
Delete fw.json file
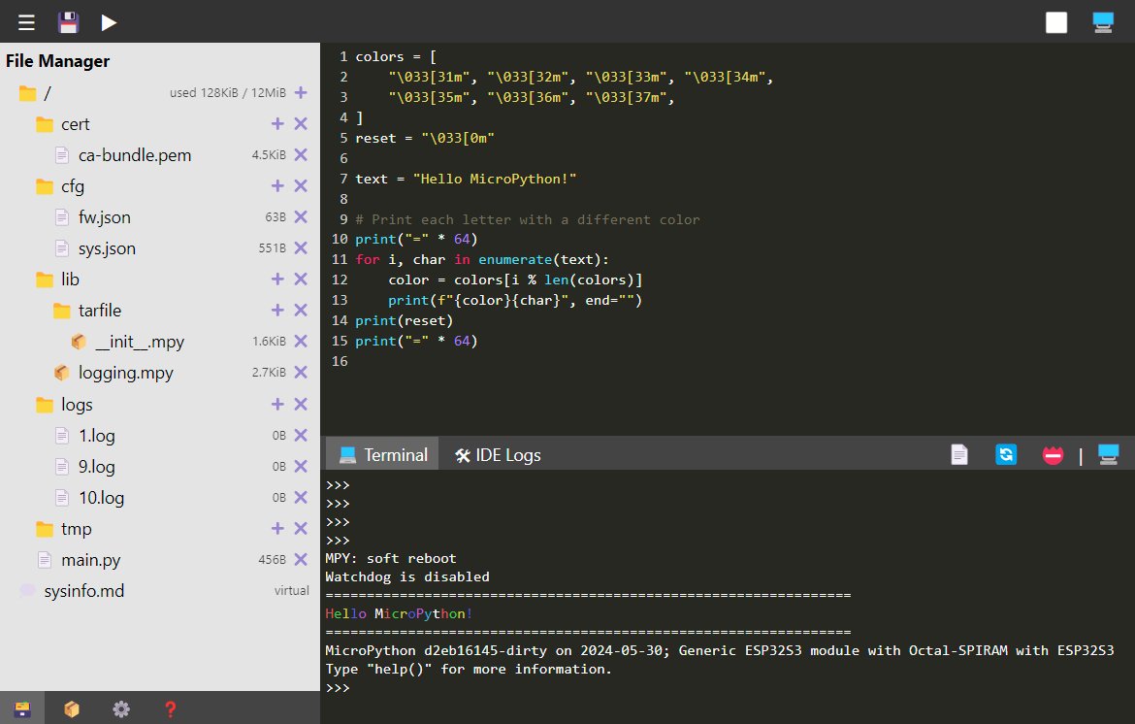(301, 216)
